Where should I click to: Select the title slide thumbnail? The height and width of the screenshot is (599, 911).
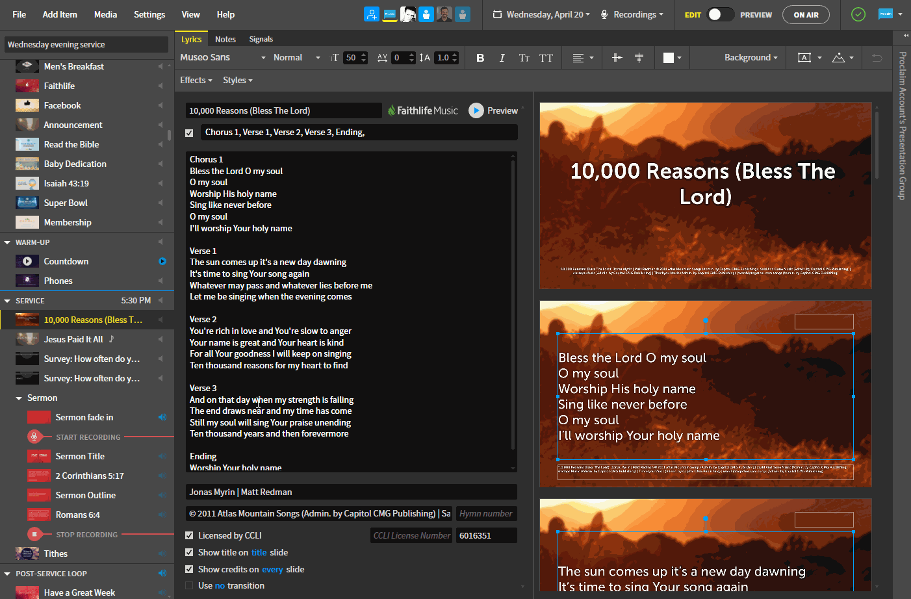[705, 196]
